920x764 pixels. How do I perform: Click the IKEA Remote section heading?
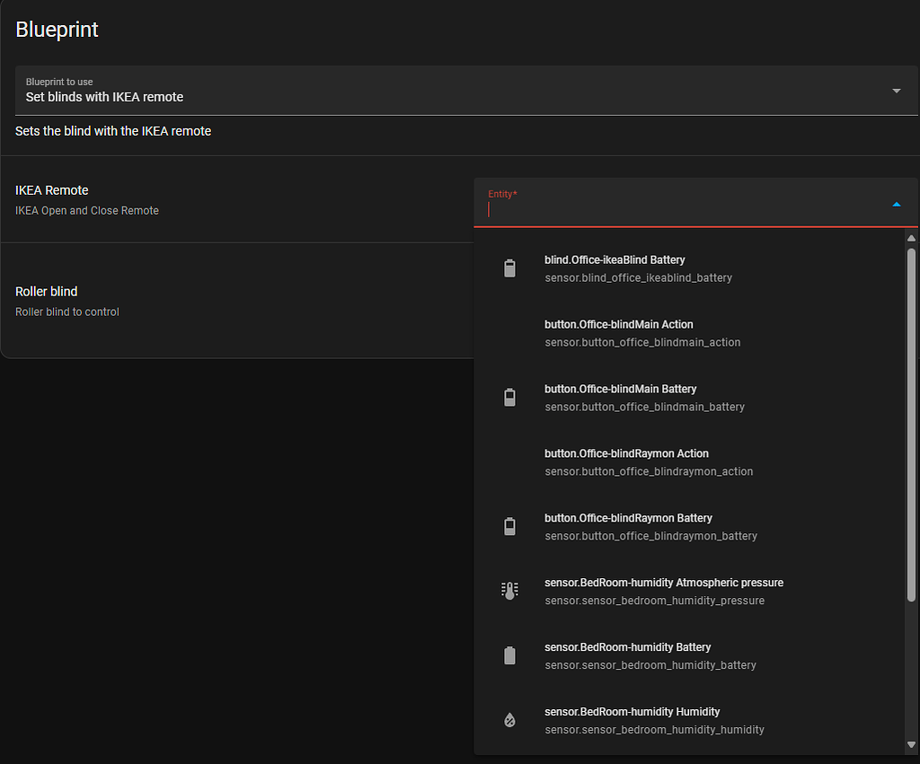click(x=51, y=189)
